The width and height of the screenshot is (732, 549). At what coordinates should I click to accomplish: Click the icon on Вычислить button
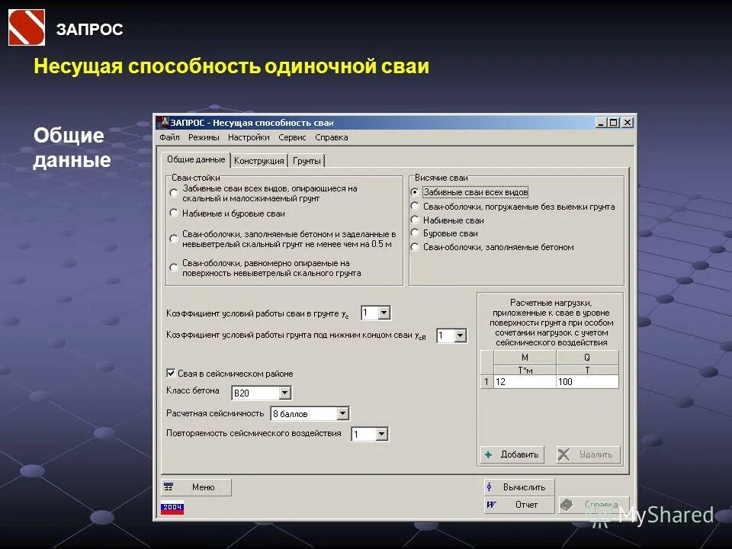click(x=490, y=487)
